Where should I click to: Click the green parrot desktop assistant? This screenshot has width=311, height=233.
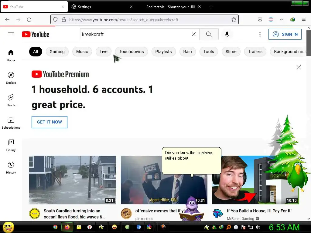click(x=297, y=177)
